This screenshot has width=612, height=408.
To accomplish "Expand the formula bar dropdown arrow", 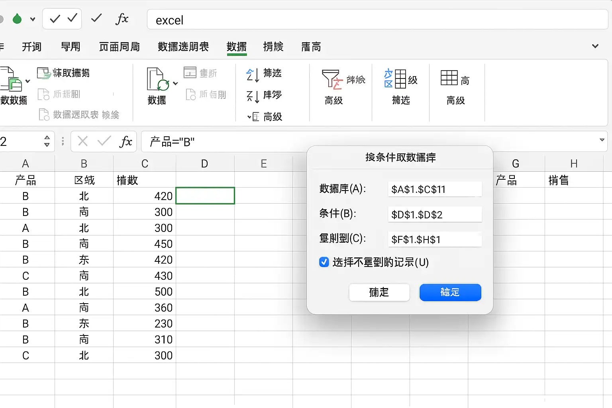I will click(x=602, y=140).
